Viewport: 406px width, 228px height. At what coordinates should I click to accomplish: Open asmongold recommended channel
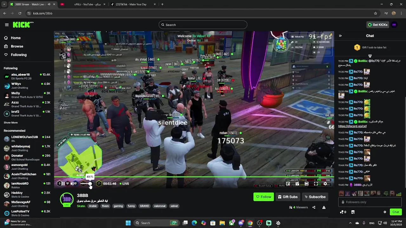(x=27, y=167)
